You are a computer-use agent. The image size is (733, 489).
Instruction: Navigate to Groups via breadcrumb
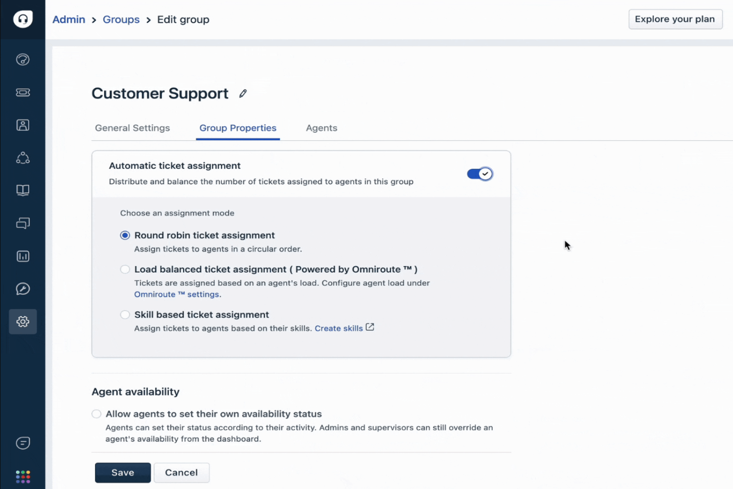[121, 19]
